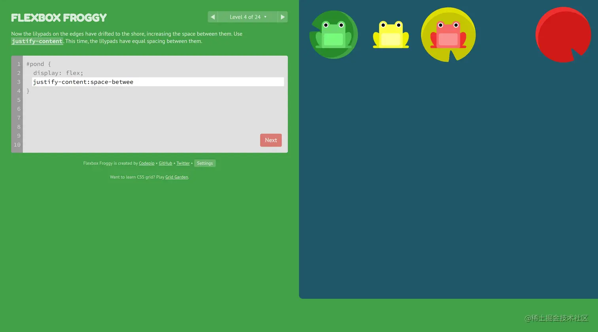Go to the previous level arrow
The image size is (598, 332).
click(x=213, y=17)
